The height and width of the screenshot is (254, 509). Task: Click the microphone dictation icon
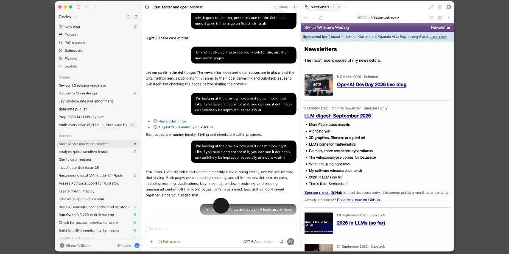pyautogui.click(x=281, y=242)
